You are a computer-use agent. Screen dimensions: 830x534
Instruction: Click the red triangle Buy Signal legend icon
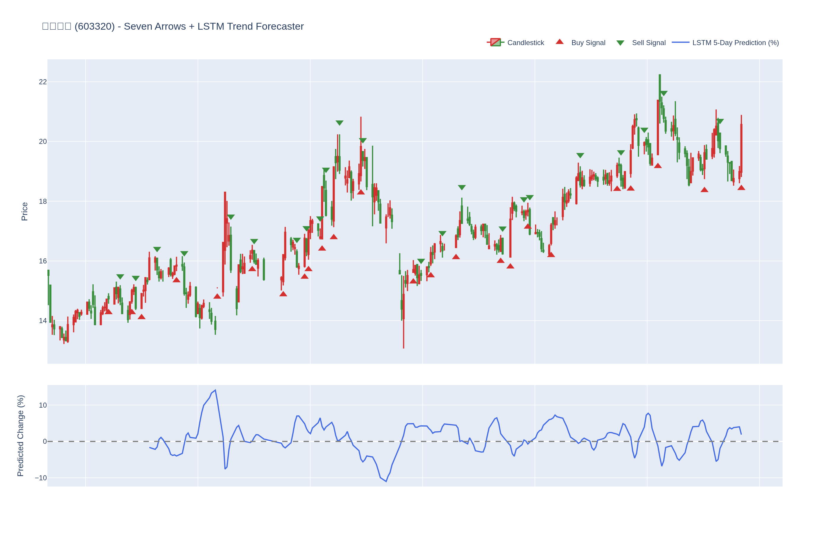click(x=559, y=42)
